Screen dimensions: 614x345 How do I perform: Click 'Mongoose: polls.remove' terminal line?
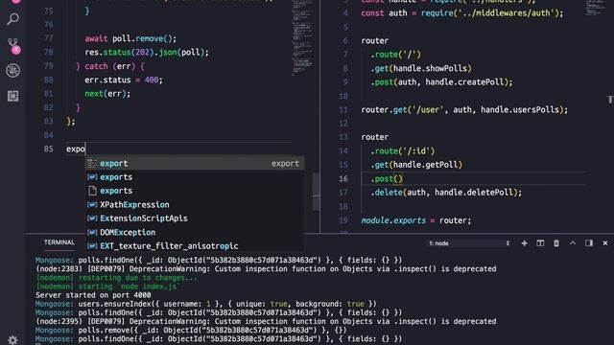(191, 330)
